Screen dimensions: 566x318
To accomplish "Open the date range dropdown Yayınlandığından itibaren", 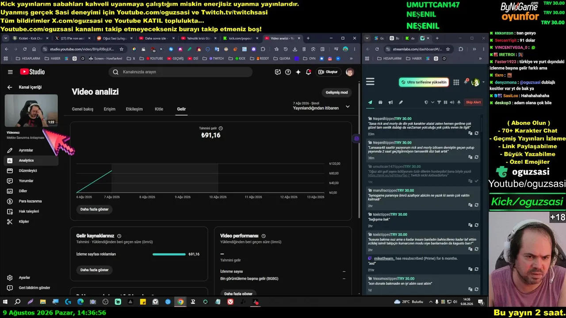I will 321,106.
